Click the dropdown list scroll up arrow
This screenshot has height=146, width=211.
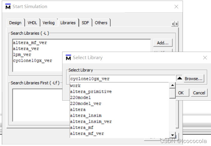172,85
